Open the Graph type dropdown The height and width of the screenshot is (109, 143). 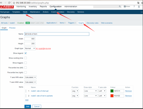click(x=30, y=49)
